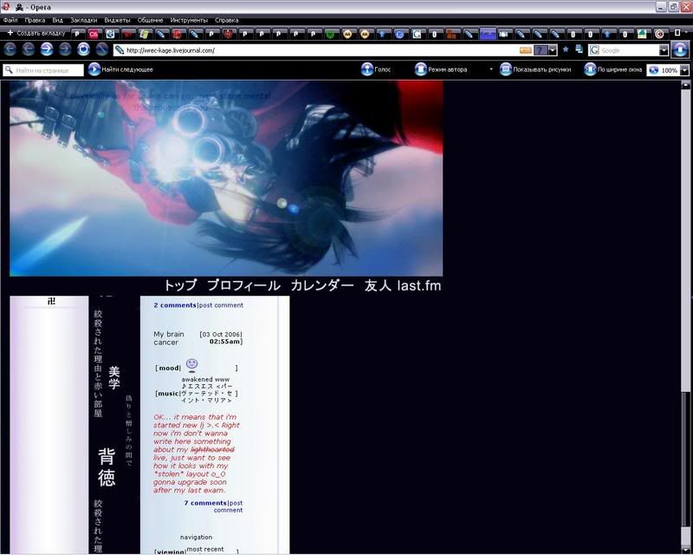Click the Создать вкладку new tab button
This screenshot has width=693, height=555.
click(36, 33)
